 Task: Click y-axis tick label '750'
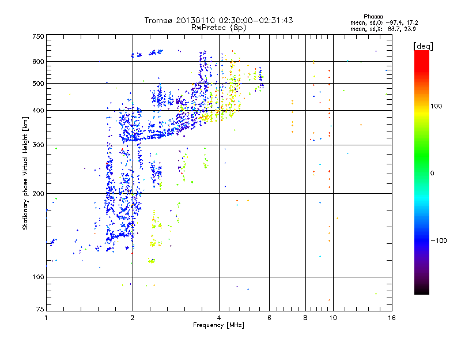[x=39, y=36]
